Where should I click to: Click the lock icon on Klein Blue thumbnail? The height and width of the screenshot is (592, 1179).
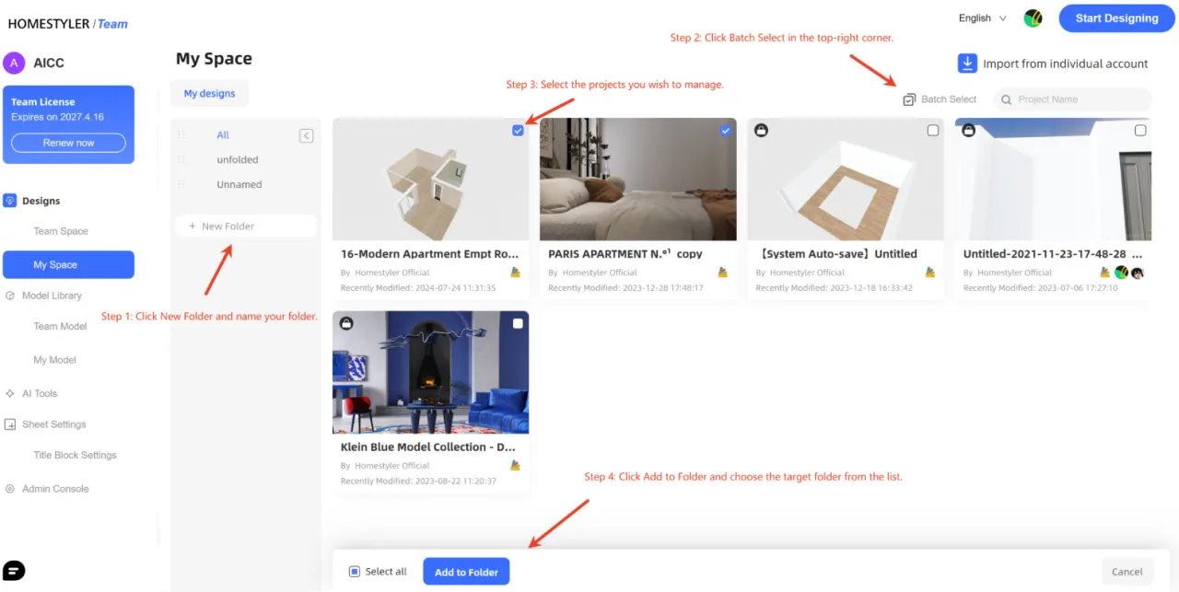coord(346,323)
